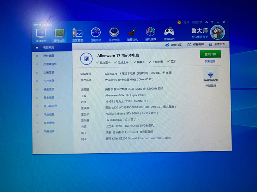Launch the 性能测试 performance test
The width and height of the screenshot is (257, 192).
[96, 34]
